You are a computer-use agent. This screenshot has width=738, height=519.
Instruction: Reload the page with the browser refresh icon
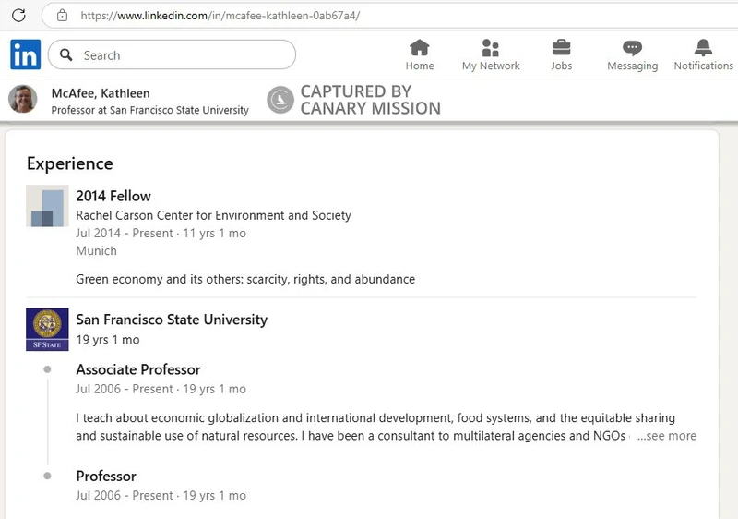tap(18, 15)
